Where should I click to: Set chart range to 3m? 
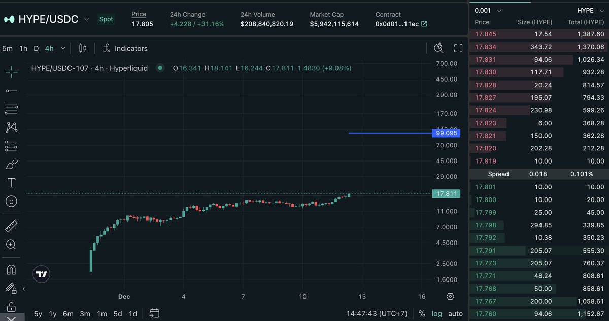pos(85,314)
